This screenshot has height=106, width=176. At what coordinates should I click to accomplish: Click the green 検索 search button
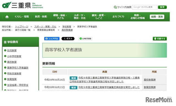(x=162, y=7)
